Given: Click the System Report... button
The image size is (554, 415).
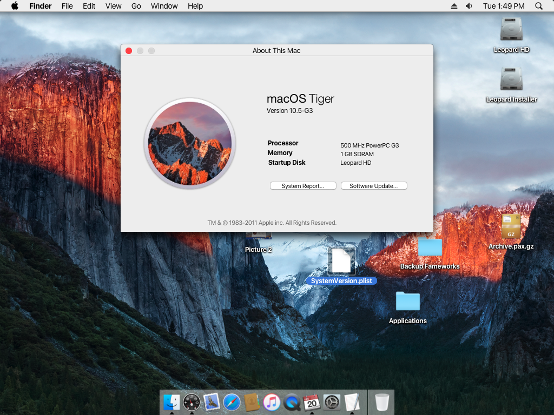Looking at the screenshot, I should [x=303, y=186].
